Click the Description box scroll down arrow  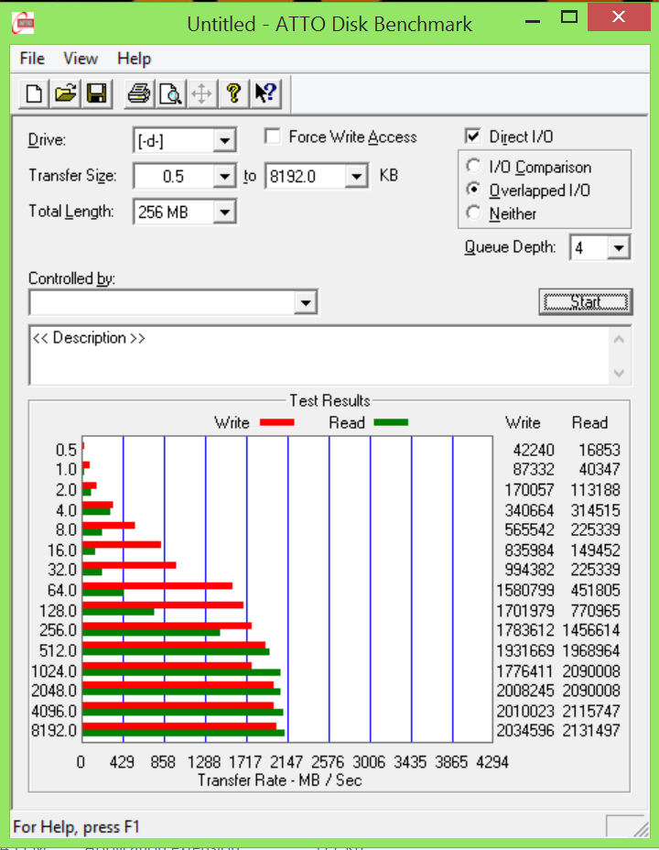(620, 373)
